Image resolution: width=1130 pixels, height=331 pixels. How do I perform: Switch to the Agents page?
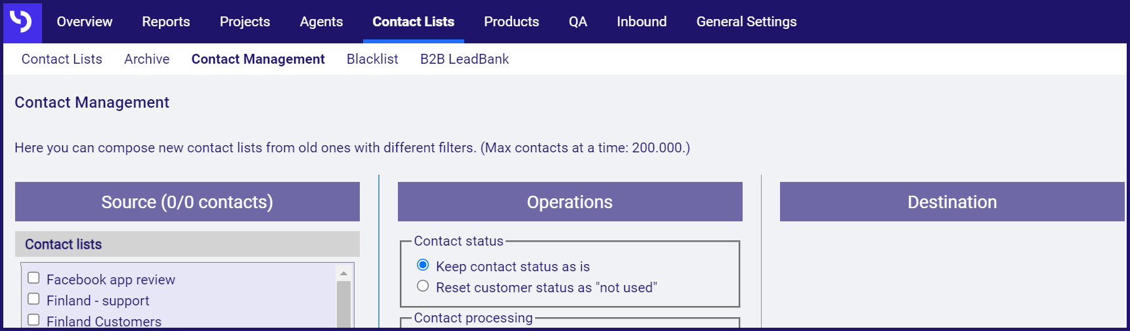pos(321,22)
